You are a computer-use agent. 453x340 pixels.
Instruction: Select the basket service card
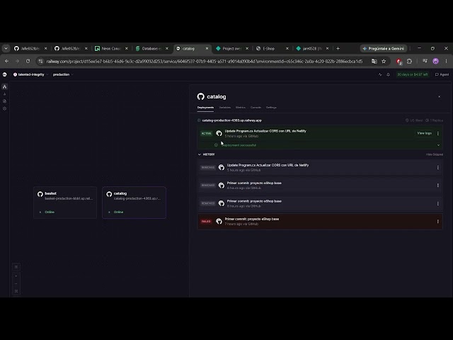[x=65, y=203]
